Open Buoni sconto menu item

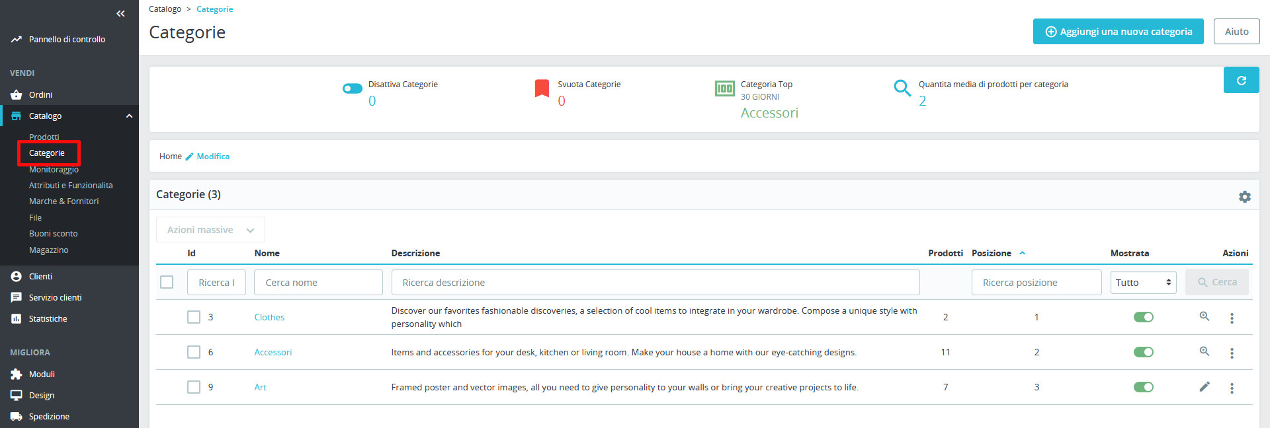pyautogui.click(x=53, y=234)
